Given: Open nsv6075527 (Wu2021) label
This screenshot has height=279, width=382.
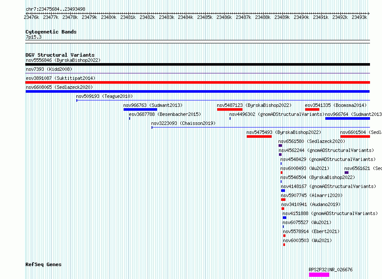Looking at the screenshot, I should coord(307,222).
